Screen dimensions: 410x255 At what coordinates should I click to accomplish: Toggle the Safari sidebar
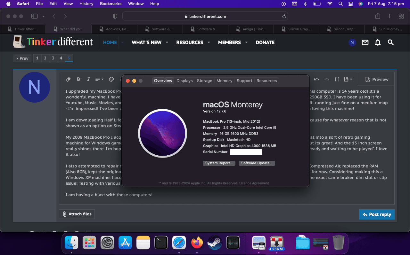35,16
